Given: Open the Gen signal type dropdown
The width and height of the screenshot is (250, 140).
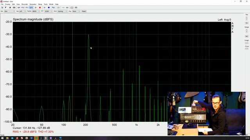Looking at the screenshot, I should pos(9,11).
